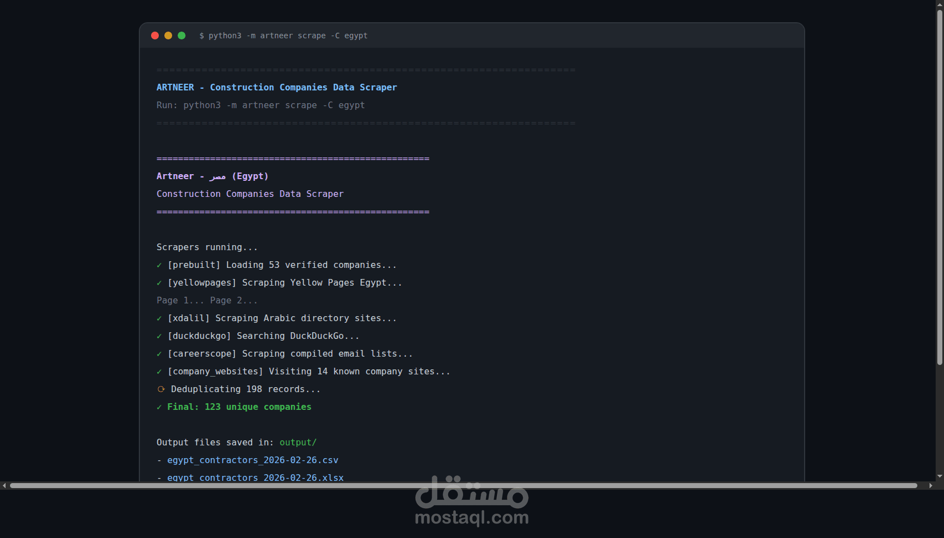The height and width of the screenshot is (538, 944).
Task: Click the title bar command "$ python3 -m artneer scrape -C egypt"
Action: click(x=283, y=35)
